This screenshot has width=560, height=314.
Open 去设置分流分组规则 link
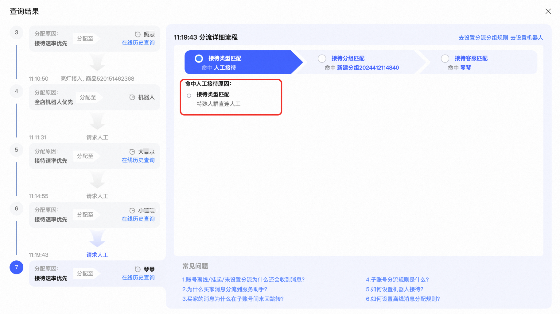tap(483, 38)
